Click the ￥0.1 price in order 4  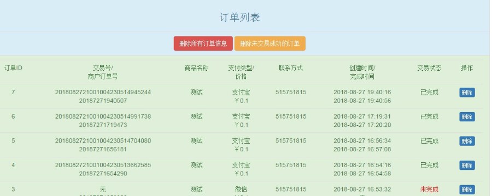(x=241, y=173)
